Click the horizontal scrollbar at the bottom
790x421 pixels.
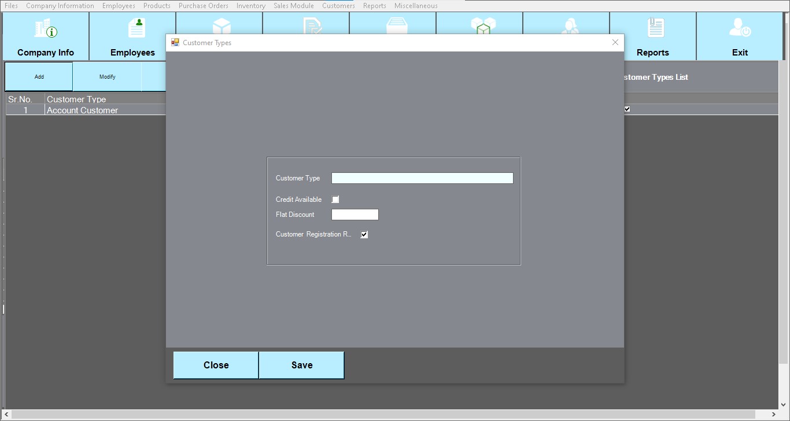(393, 415)
